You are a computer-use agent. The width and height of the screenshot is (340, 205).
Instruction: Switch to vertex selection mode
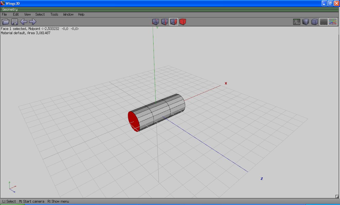click(x=155, y=22)
